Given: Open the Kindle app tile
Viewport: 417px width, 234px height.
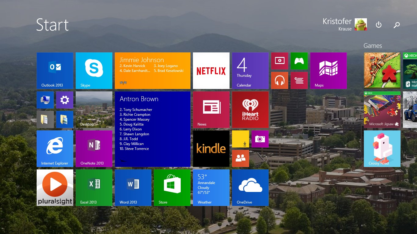Looking at the screenshot, I should click(211, 149).
